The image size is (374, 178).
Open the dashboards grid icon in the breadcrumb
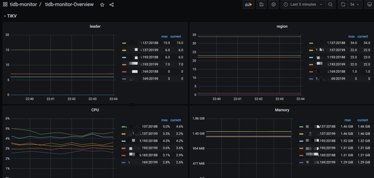click(5, 4)
